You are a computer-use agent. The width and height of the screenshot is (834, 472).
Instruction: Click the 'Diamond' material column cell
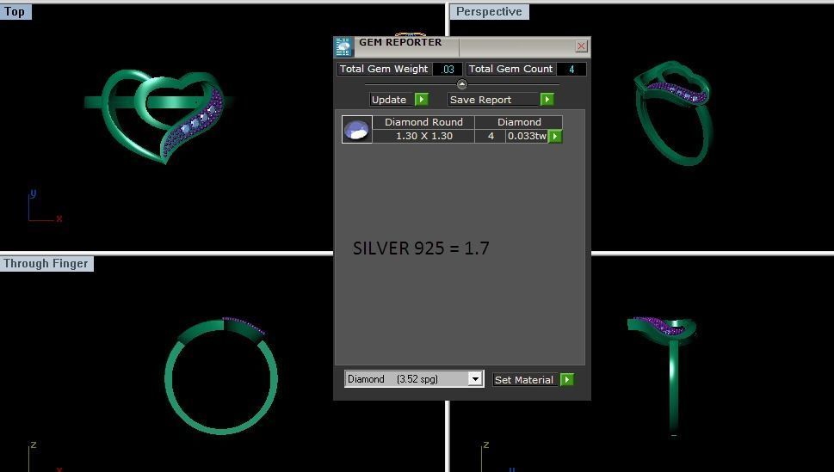(519, 122)
